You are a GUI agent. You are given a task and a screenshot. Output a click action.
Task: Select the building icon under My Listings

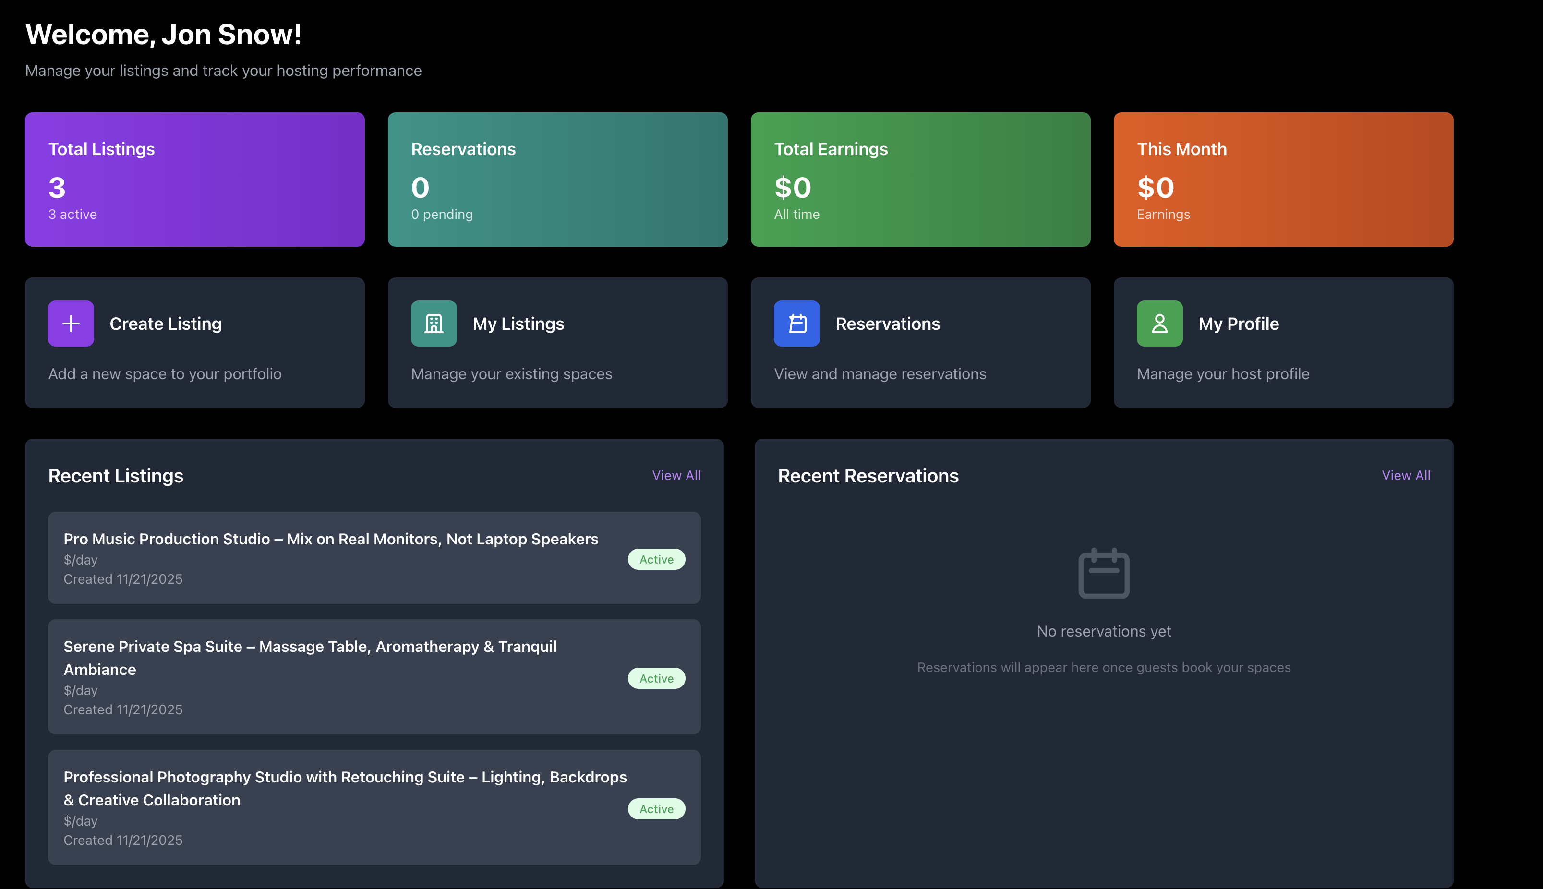tap(434, 324)
